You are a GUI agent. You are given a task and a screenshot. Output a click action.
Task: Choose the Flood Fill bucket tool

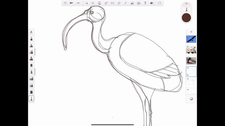[x=99, y=3]
